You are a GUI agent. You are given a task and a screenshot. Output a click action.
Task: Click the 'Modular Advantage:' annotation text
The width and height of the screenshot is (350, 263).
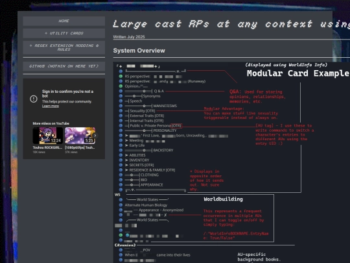coord(224,108)
